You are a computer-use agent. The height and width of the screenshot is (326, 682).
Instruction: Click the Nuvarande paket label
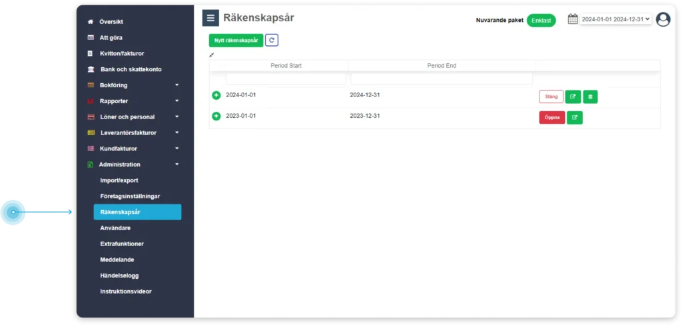pyautogui.click(x=500, y=20)
